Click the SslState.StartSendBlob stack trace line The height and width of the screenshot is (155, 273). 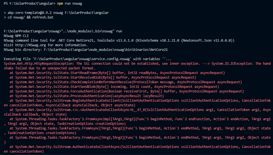coord(114,87)
